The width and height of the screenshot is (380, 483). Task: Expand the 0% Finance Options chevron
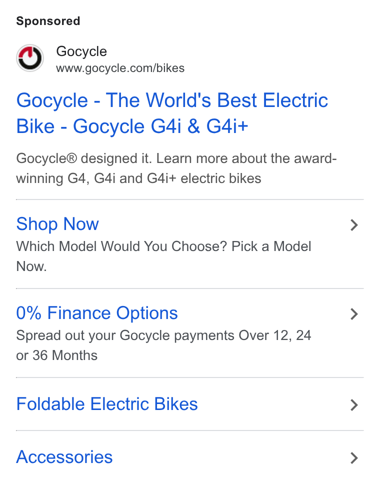[354, 314]
